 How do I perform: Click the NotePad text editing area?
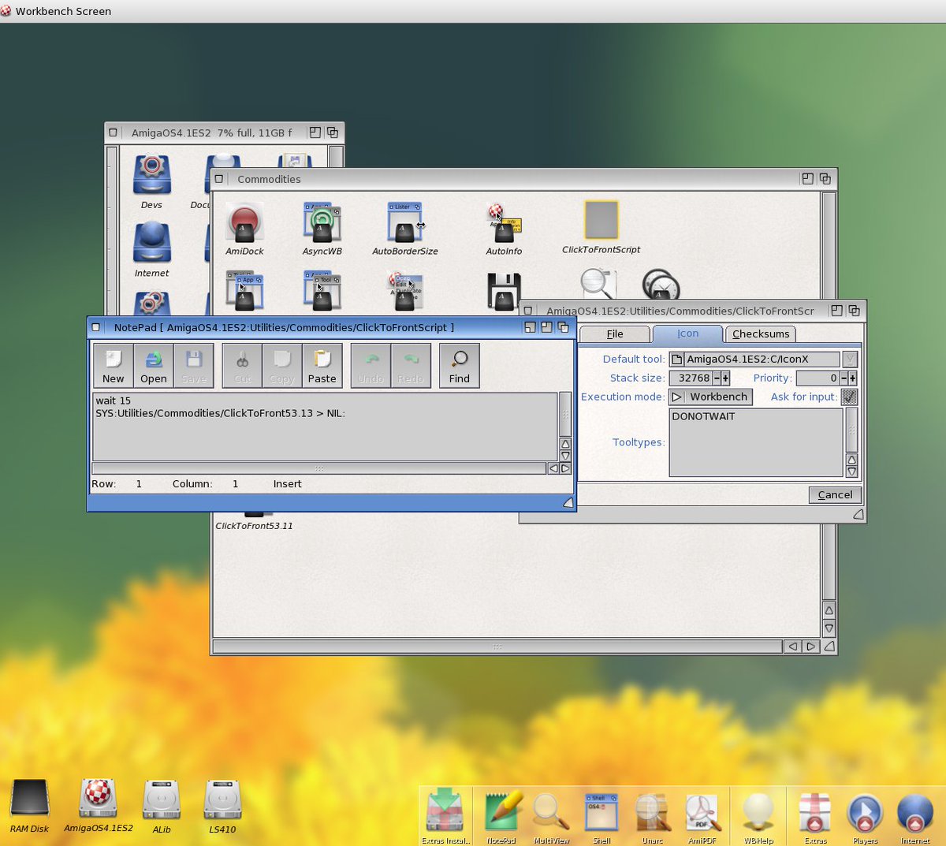[325, 427]
